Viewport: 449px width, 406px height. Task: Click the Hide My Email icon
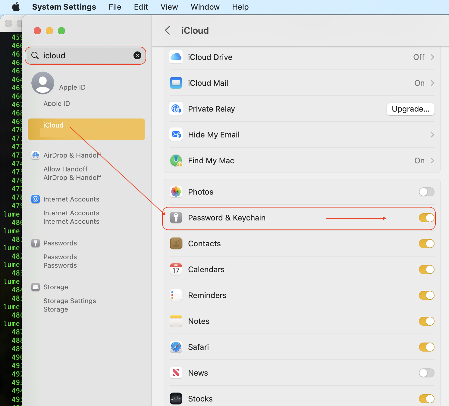pos(176,134)
